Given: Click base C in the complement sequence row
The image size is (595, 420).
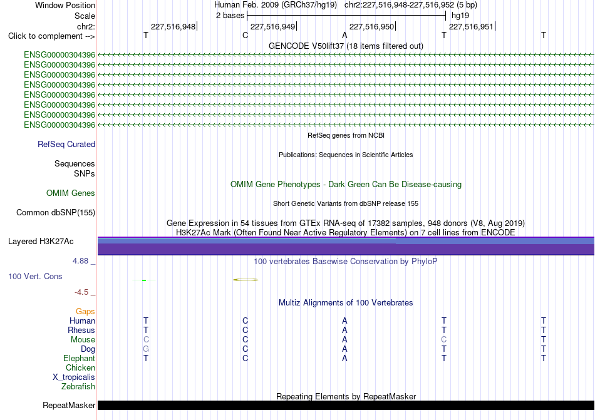Looking at the screenshot, I should click(x=245, y=35).
